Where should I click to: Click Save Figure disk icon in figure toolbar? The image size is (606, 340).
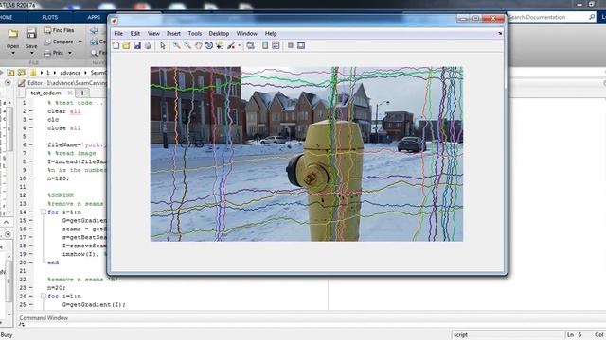pos(136,45)
